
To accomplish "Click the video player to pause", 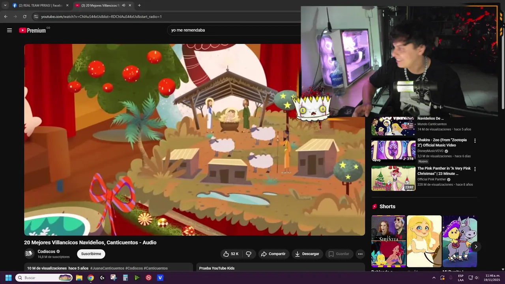I will click(x=195, y=140).
